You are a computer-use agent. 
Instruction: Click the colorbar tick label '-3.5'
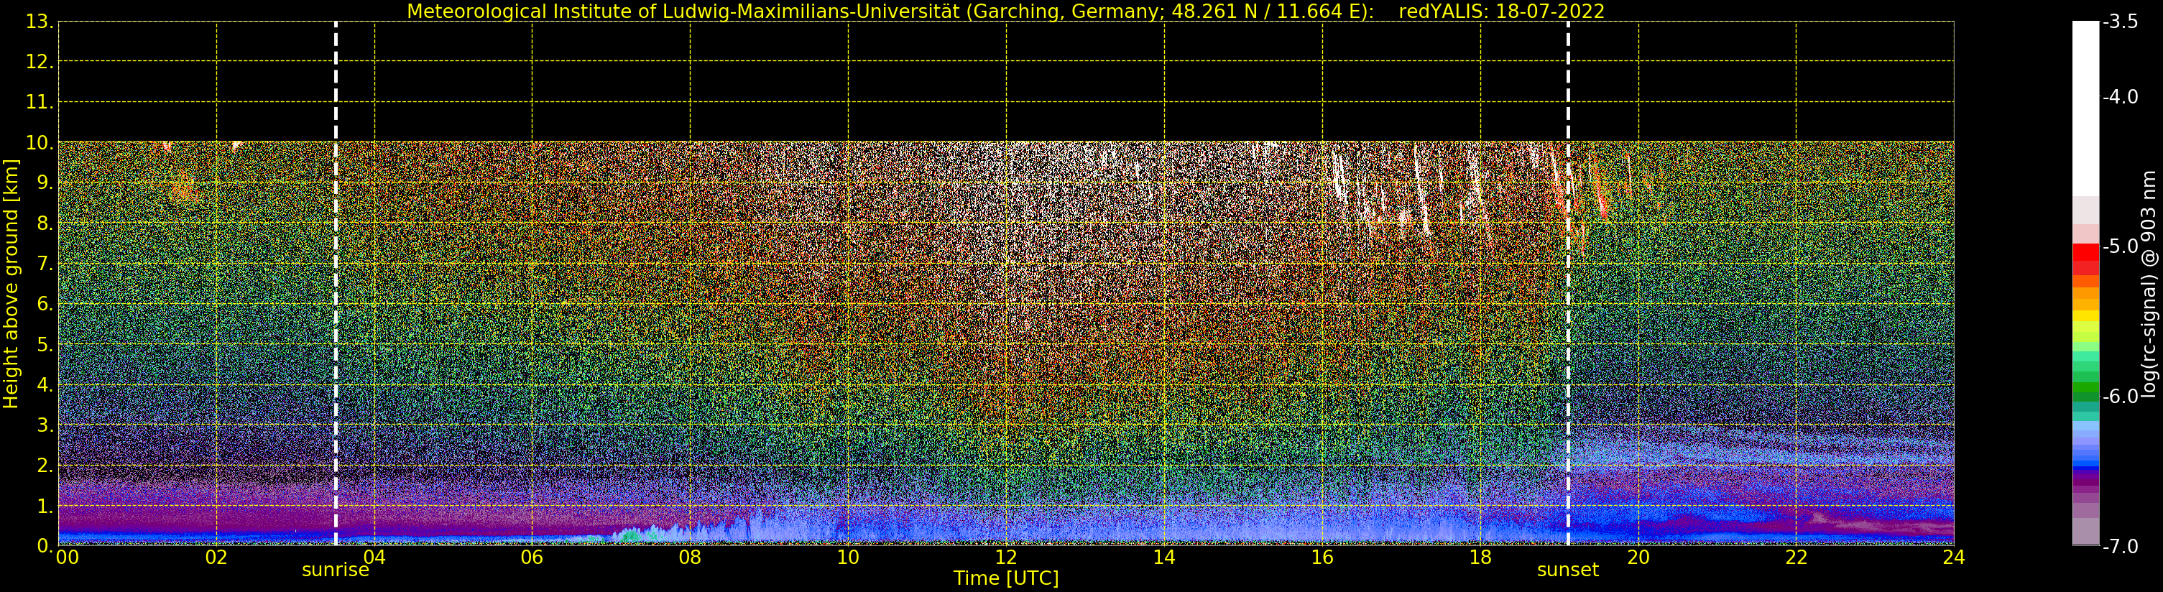(x=2120, y=22)
